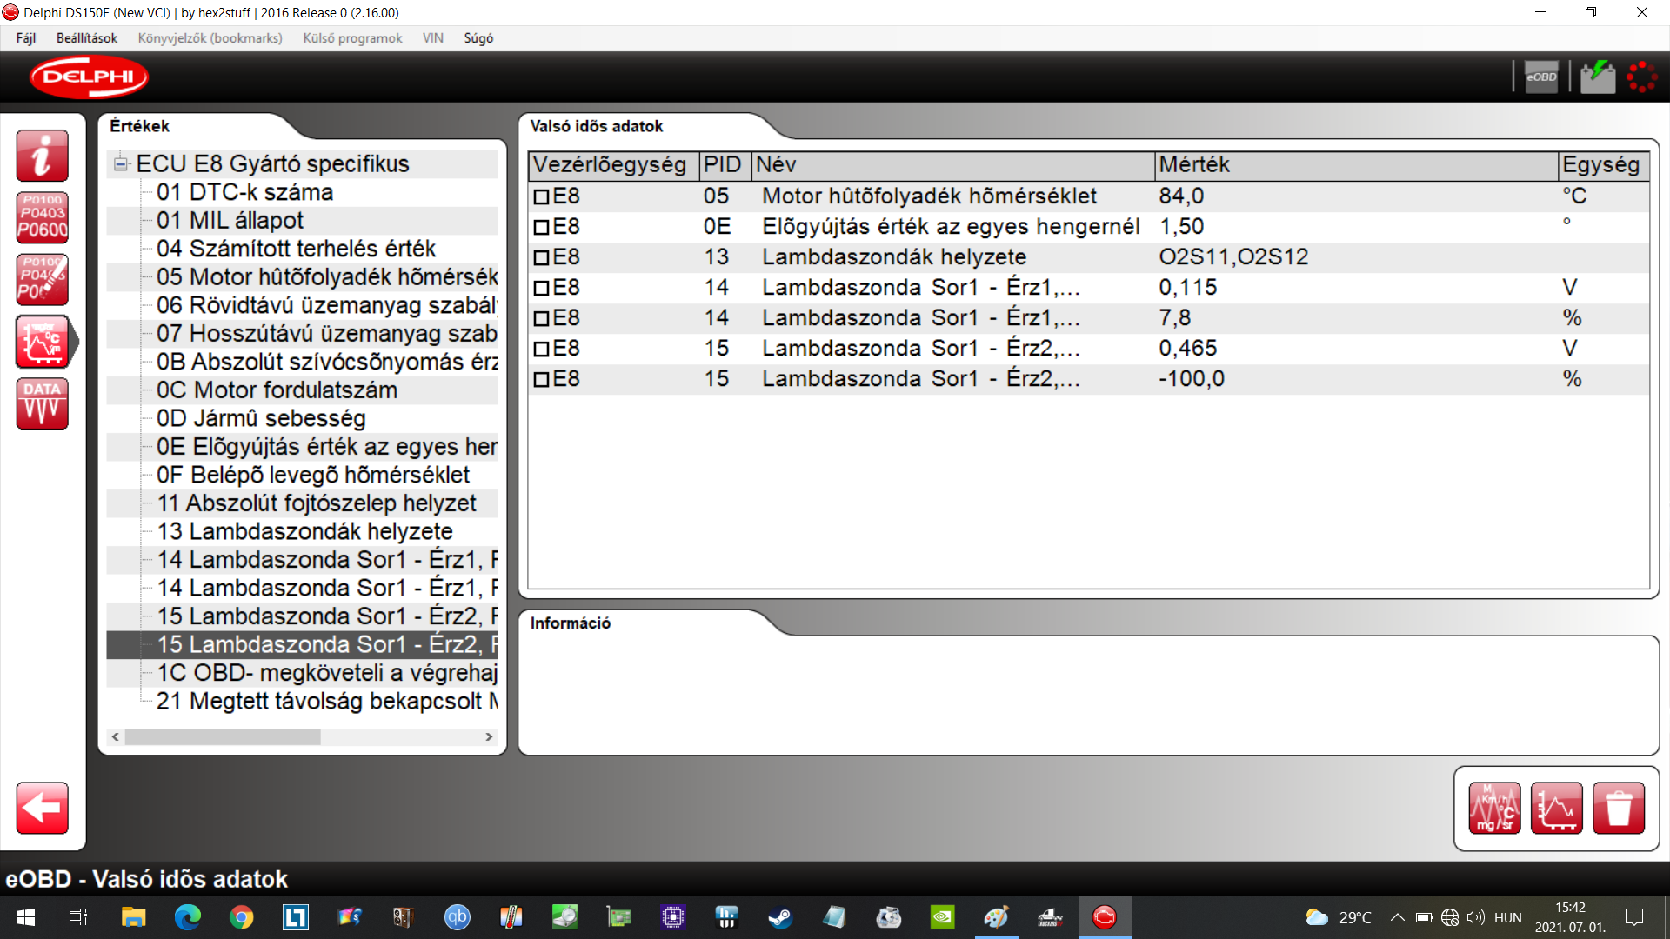
Task: Open the DATA freeze frame icon
Action: (x=42, y=403)
